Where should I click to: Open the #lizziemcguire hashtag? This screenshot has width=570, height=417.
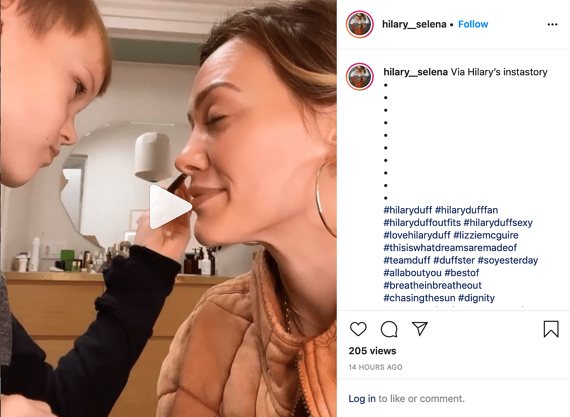[485, 235]
